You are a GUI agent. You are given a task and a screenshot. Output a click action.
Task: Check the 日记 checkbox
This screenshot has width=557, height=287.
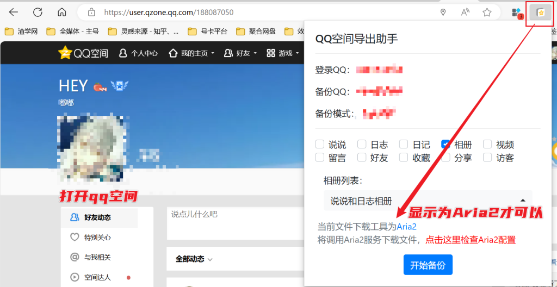(x=404, y=144)
